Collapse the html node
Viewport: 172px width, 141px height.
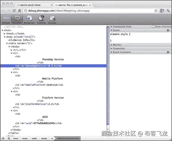click(2, 30)
